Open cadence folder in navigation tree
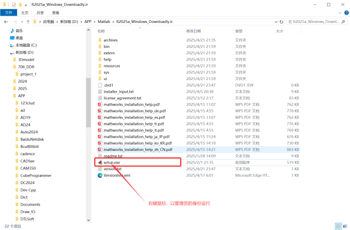350x230 pixels. click(x=27, y=154)
